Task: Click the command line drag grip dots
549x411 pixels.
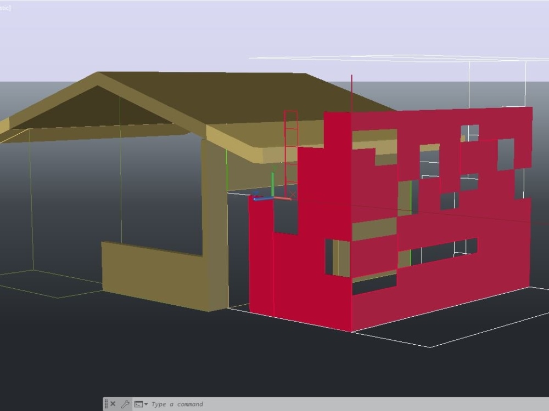Action: tap(106, 404)
